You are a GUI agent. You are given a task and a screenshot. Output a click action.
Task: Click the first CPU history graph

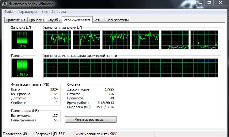[57, 40]
